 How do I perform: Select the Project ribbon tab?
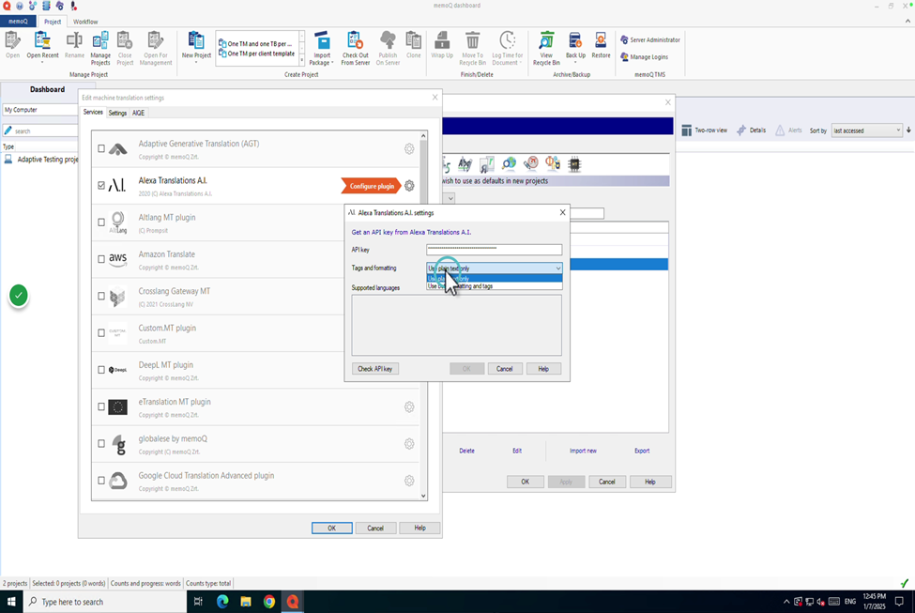coord(53,22)
